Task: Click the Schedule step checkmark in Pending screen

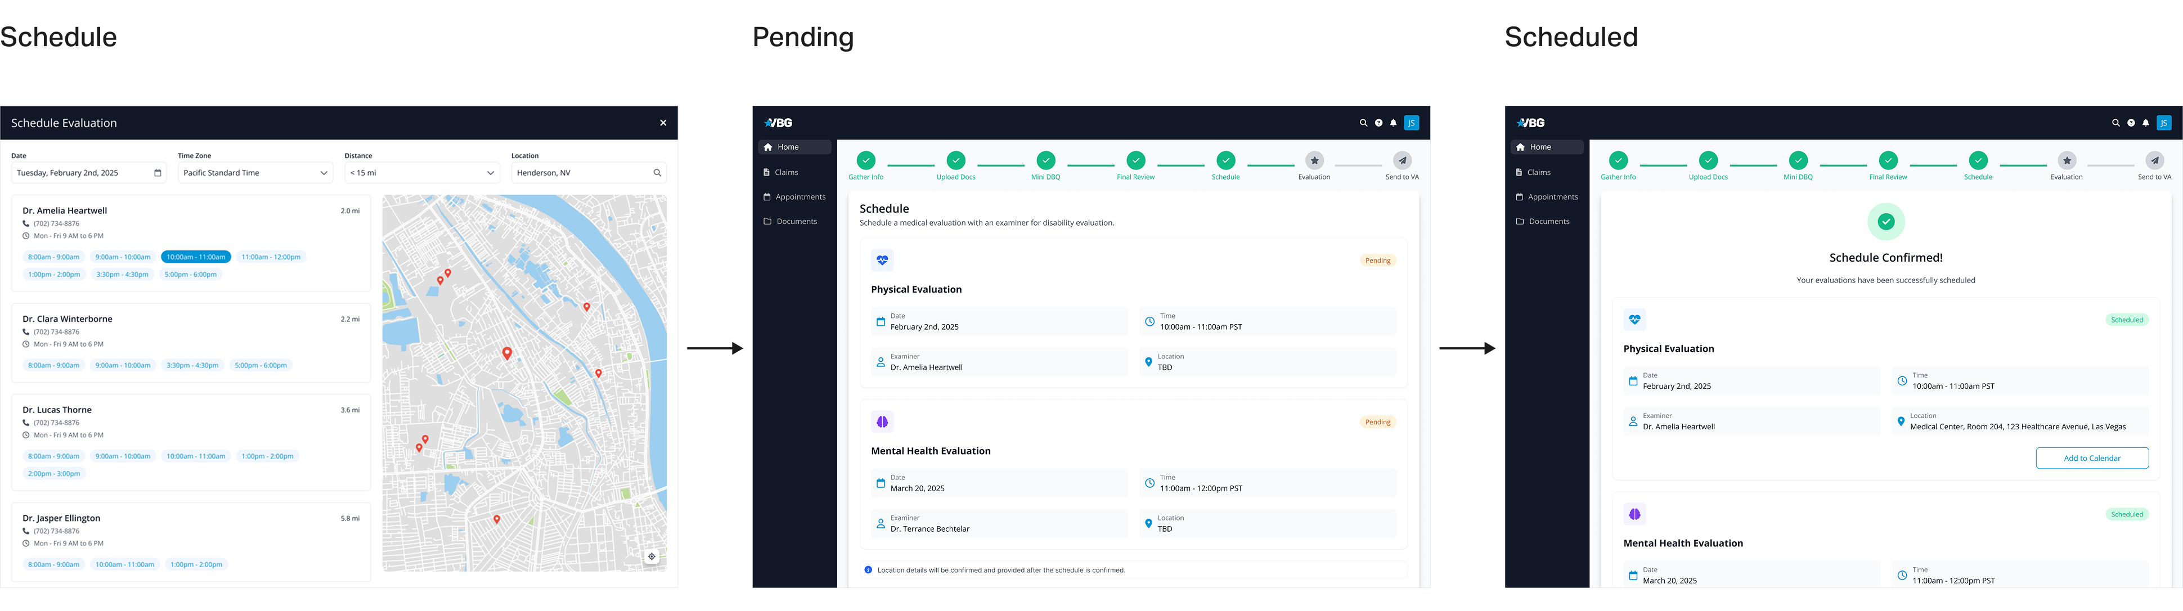Action: point(1225,160)
